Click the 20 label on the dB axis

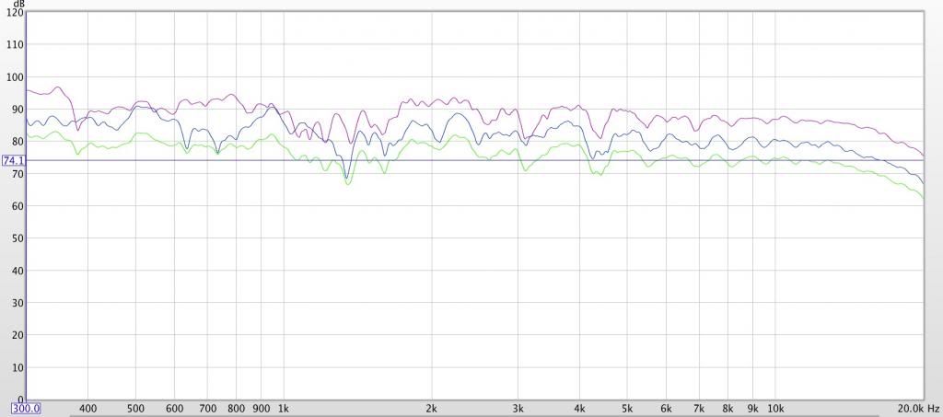click(x=18, y=335)
